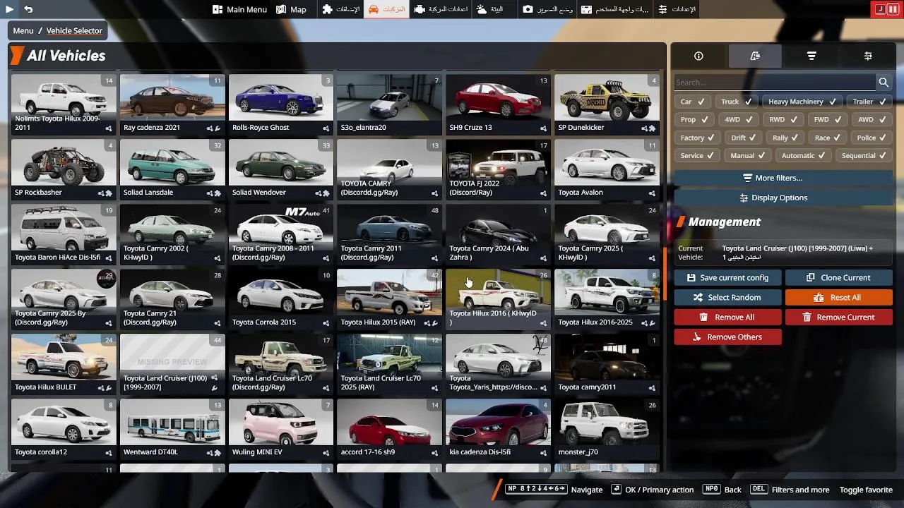Click Save current config button
The width and height of the screenshot is (904, 508).
click(x=727, y=278)
